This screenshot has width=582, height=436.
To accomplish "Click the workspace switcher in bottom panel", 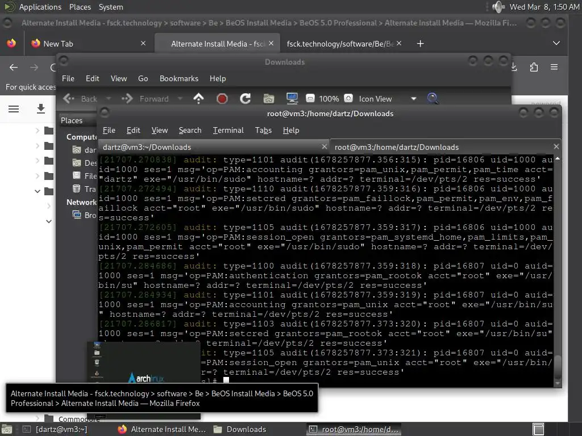I will click(538, 429).
